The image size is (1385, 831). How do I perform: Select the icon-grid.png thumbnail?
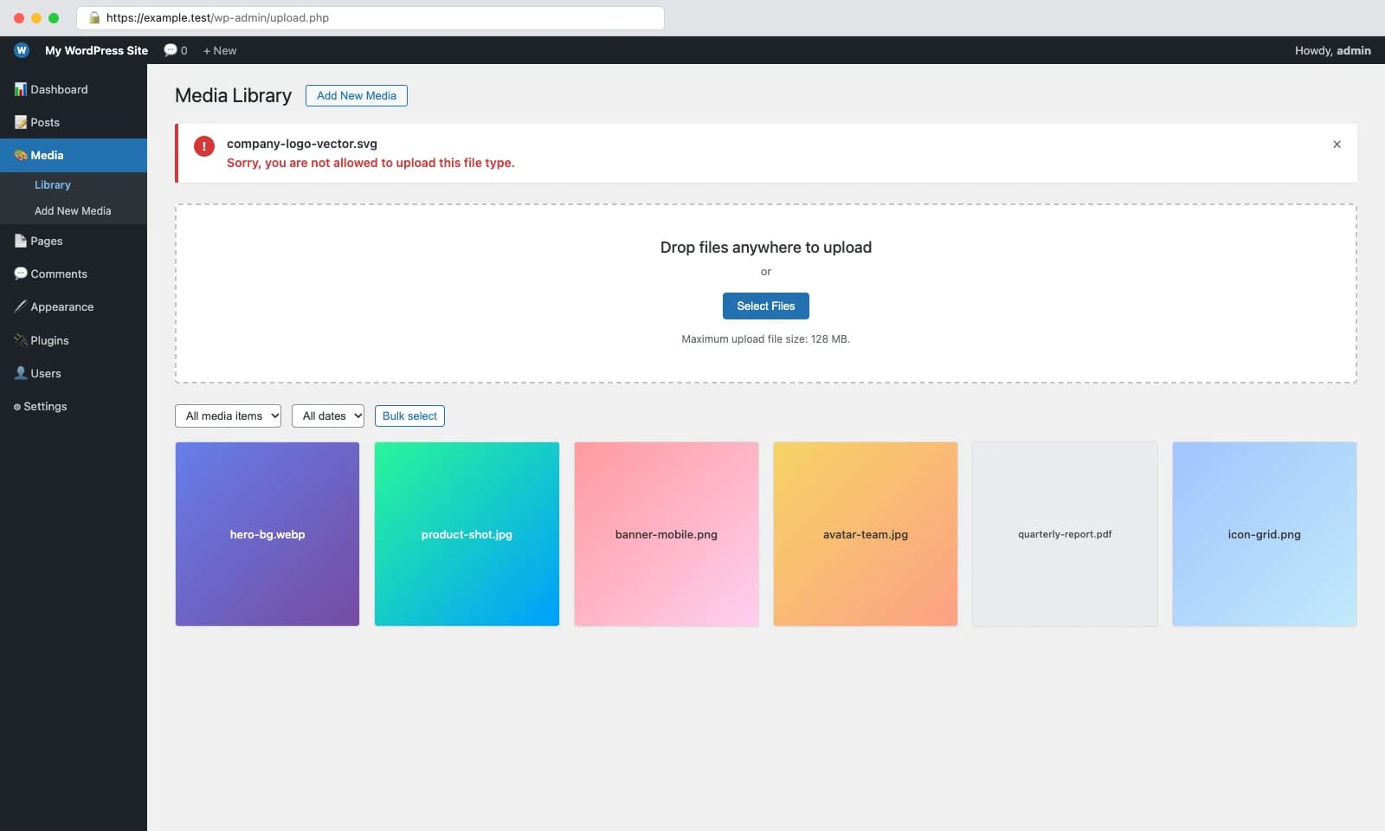point(1265,534)
